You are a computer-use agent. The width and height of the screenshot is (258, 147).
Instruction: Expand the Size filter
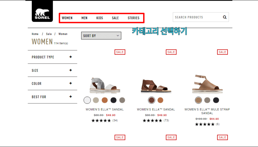pos(52,70)
